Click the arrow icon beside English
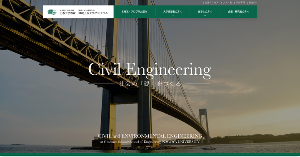Viewport: 300px width, 157px height. coord(247,3)
